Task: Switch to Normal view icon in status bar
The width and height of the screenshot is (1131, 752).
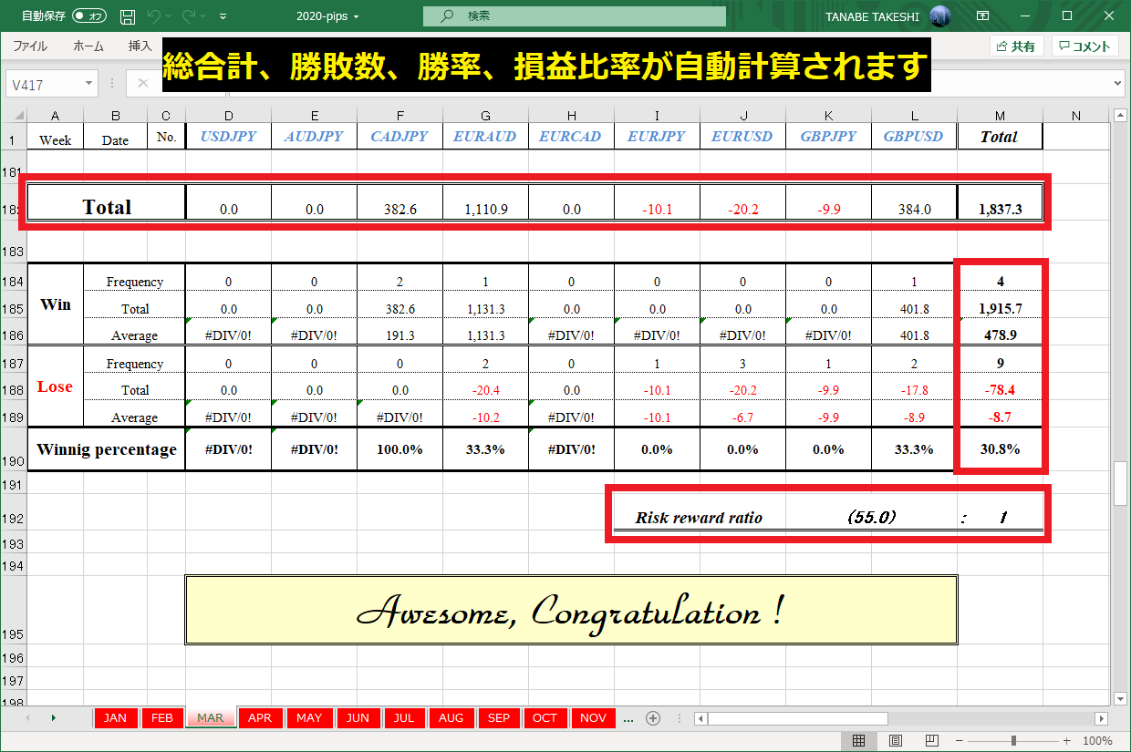Action: coord(858,741)
